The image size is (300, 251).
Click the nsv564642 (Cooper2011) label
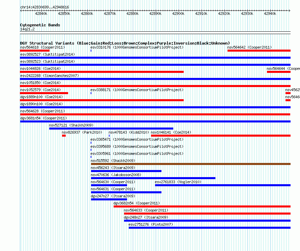pyautogui.click(x=249, y=47)
